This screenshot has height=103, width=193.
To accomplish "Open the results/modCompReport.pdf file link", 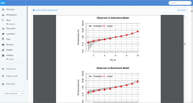I will [x=46, y=10].
